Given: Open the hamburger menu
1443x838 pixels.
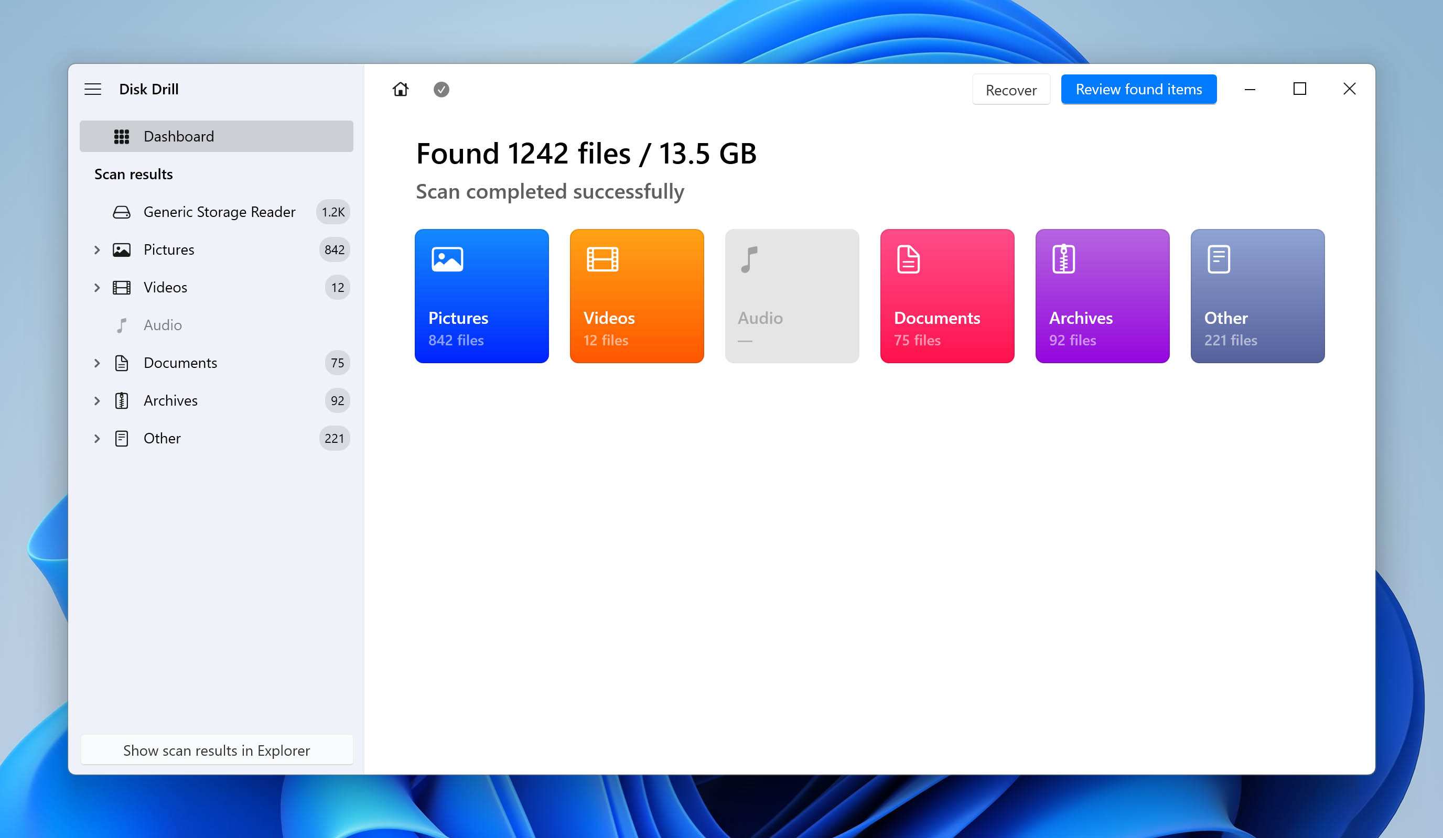Looking at the screenshot, I should pyautogui.click(x=93, y=89).
